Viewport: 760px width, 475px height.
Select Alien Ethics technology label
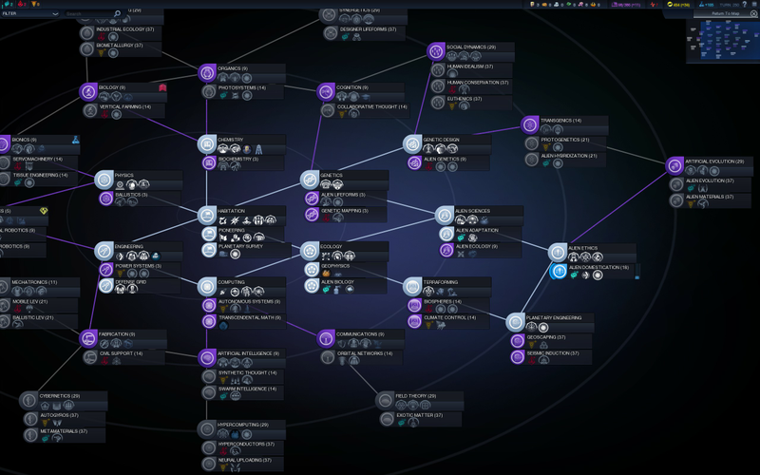coord(584,248)
